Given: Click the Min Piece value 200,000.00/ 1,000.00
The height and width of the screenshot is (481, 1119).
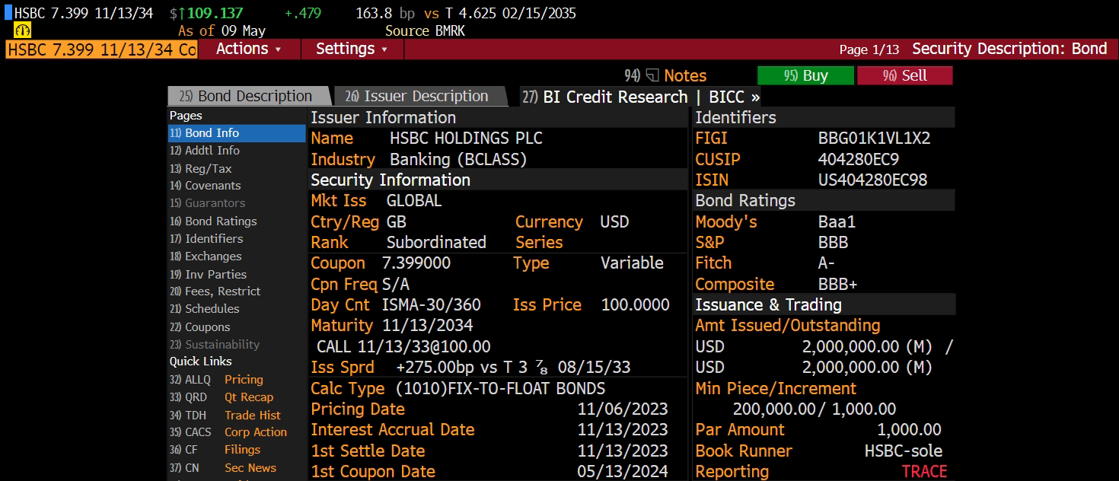Looking at the screenshot, I should 815,409.
